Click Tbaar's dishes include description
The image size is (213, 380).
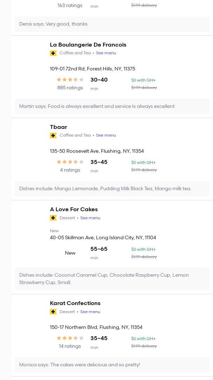pyautogui.click(x=105, y=189)
